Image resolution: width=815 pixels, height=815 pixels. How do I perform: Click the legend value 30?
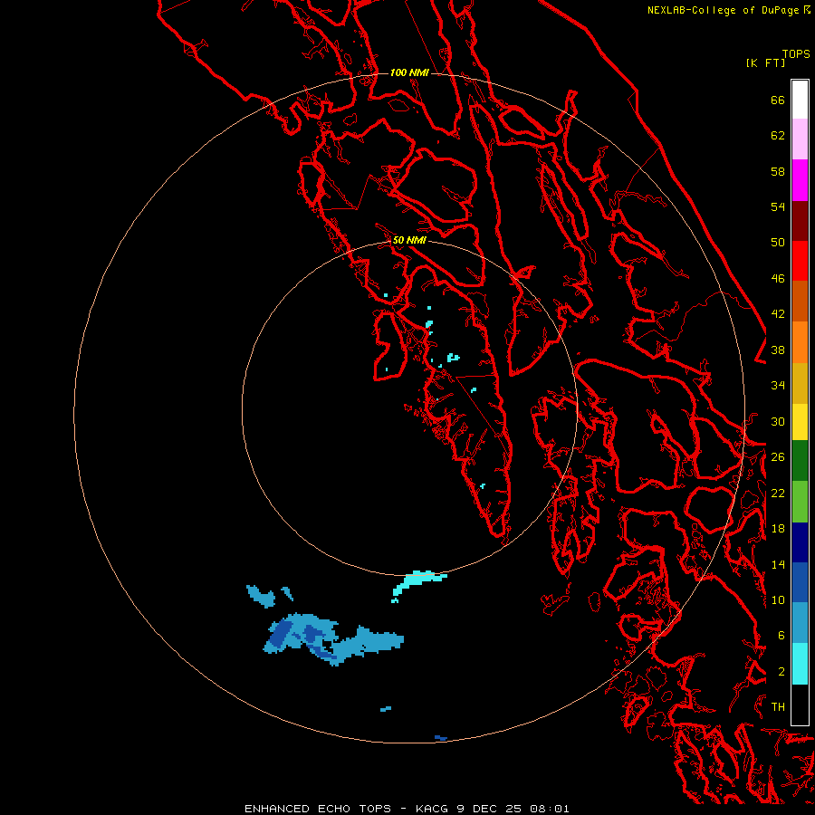tap(778, 421)
